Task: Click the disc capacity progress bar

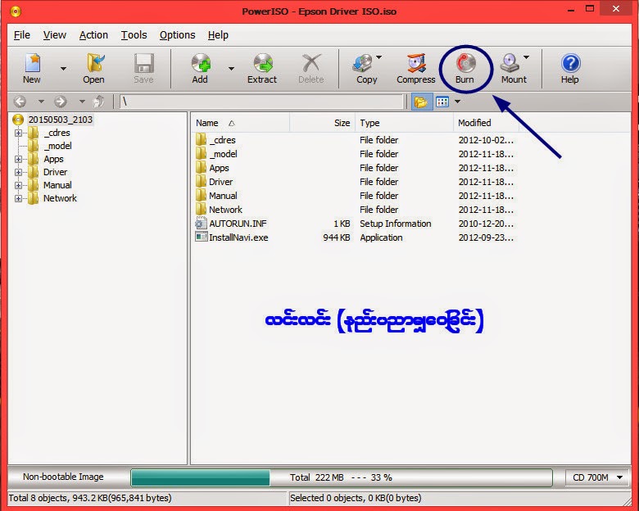Action: [x=342, y=477]
